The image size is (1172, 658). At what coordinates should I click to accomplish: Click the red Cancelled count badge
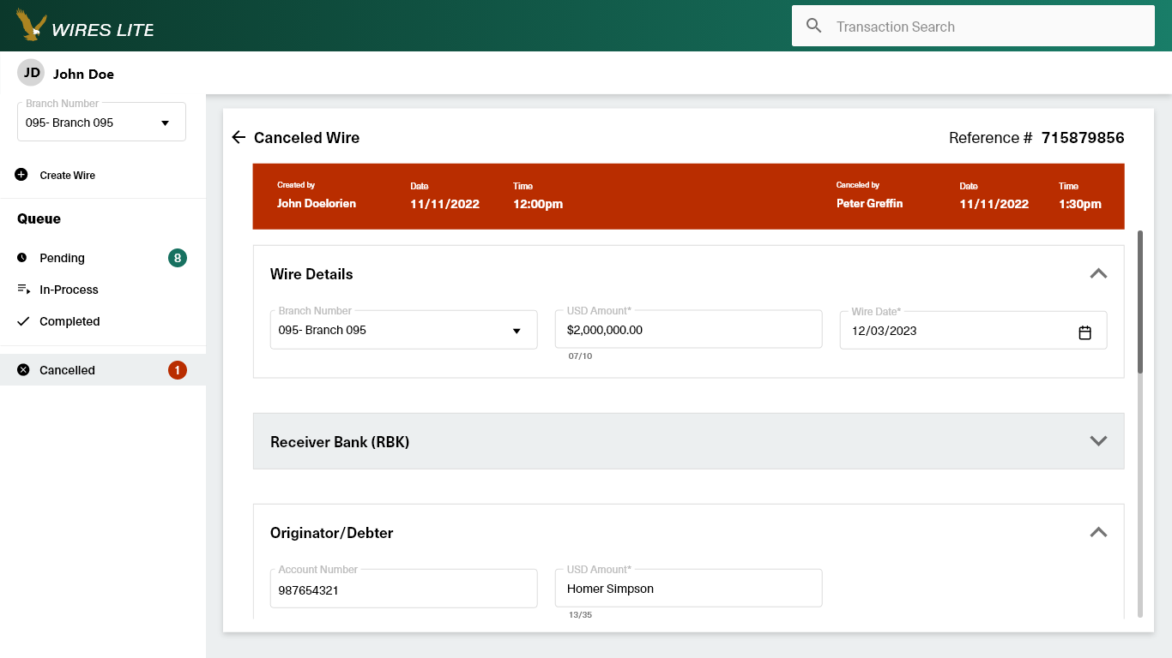(178, 370)
